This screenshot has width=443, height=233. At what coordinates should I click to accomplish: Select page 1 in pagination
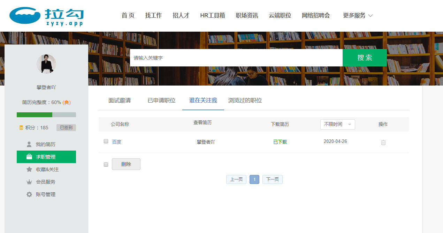click(254, 179)
